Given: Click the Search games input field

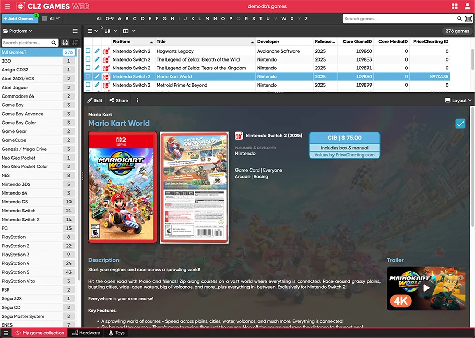Looking at the screenshot, I should coord(399,19).
